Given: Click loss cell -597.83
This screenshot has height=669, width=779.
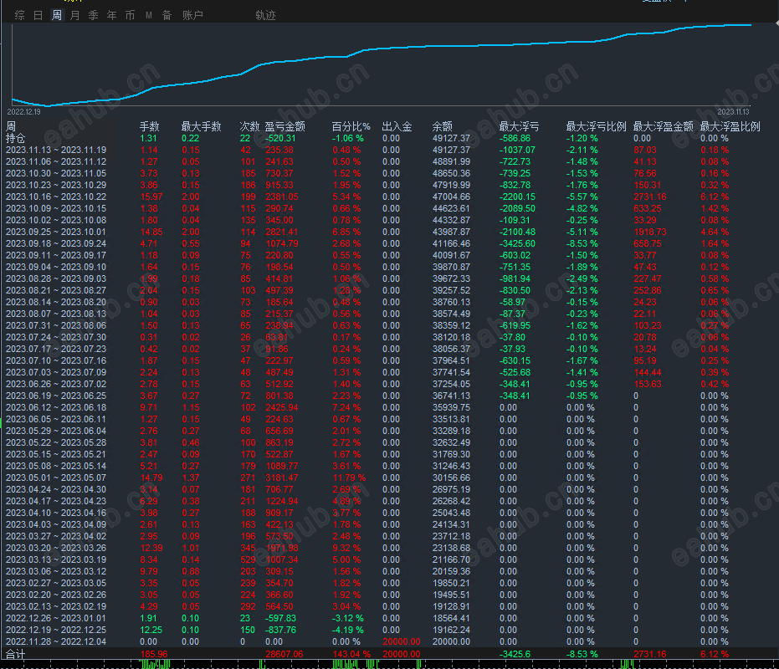Looking at the screenshot, I should [x=280, y=618].
